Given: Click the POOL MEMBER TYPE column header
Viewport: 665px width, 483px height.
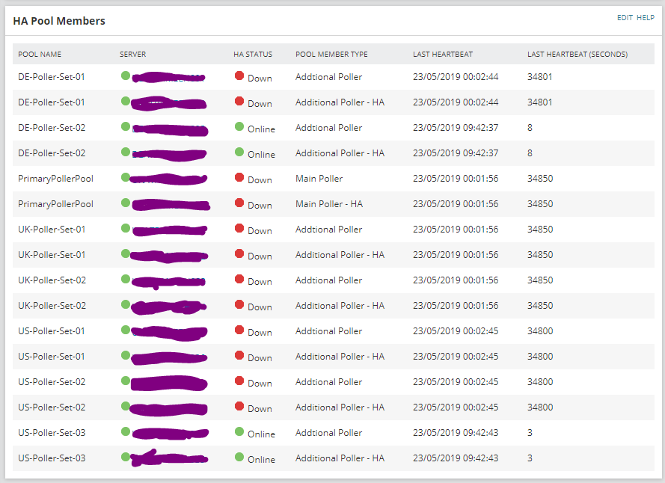Looking at the screenshot, I should point(331,55).
